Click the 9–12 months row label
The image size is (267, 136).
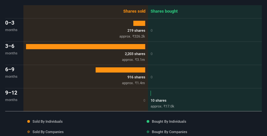pos(11,96)
